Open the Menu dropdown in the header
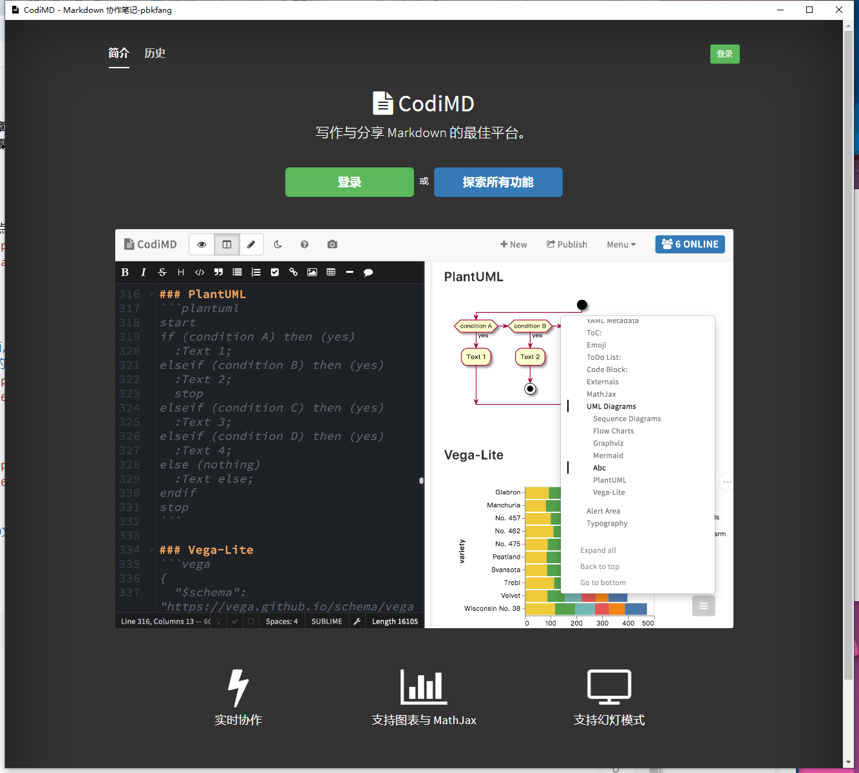 [x=621, y=245]
